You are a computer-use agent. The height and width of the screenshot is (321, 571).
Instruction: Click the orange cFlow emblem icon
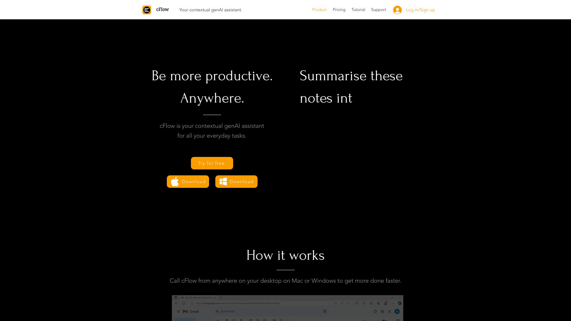pyautogui.click(x=147, y=10)
